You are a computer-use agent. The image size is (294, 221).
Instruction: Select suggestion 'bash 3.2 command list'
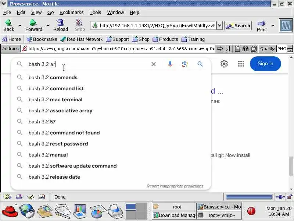(x=111, y=88)
